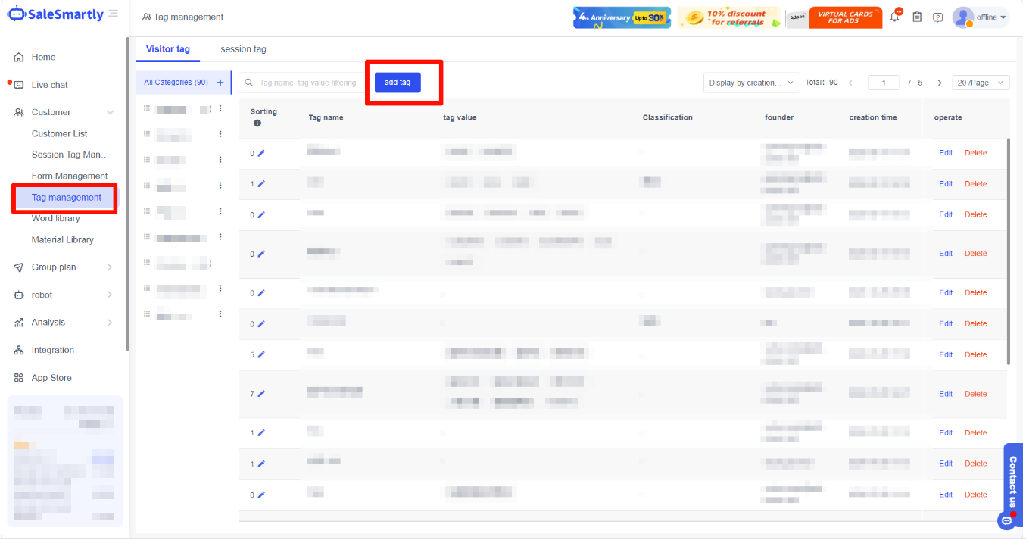The height and width of the screenshot is (540, 1026).
Task: Click the plus icon beside All Categories
Action: click(x=220, y=83)
